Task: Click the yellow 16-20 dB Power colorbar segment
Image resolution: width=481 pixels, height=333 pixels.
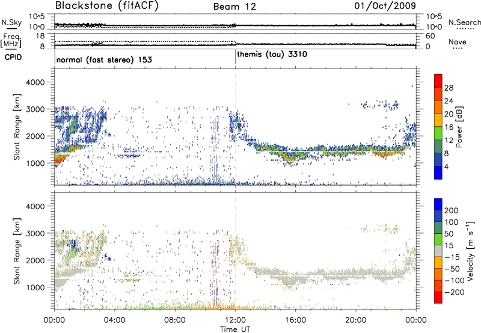Action: [x=438, y=120]
